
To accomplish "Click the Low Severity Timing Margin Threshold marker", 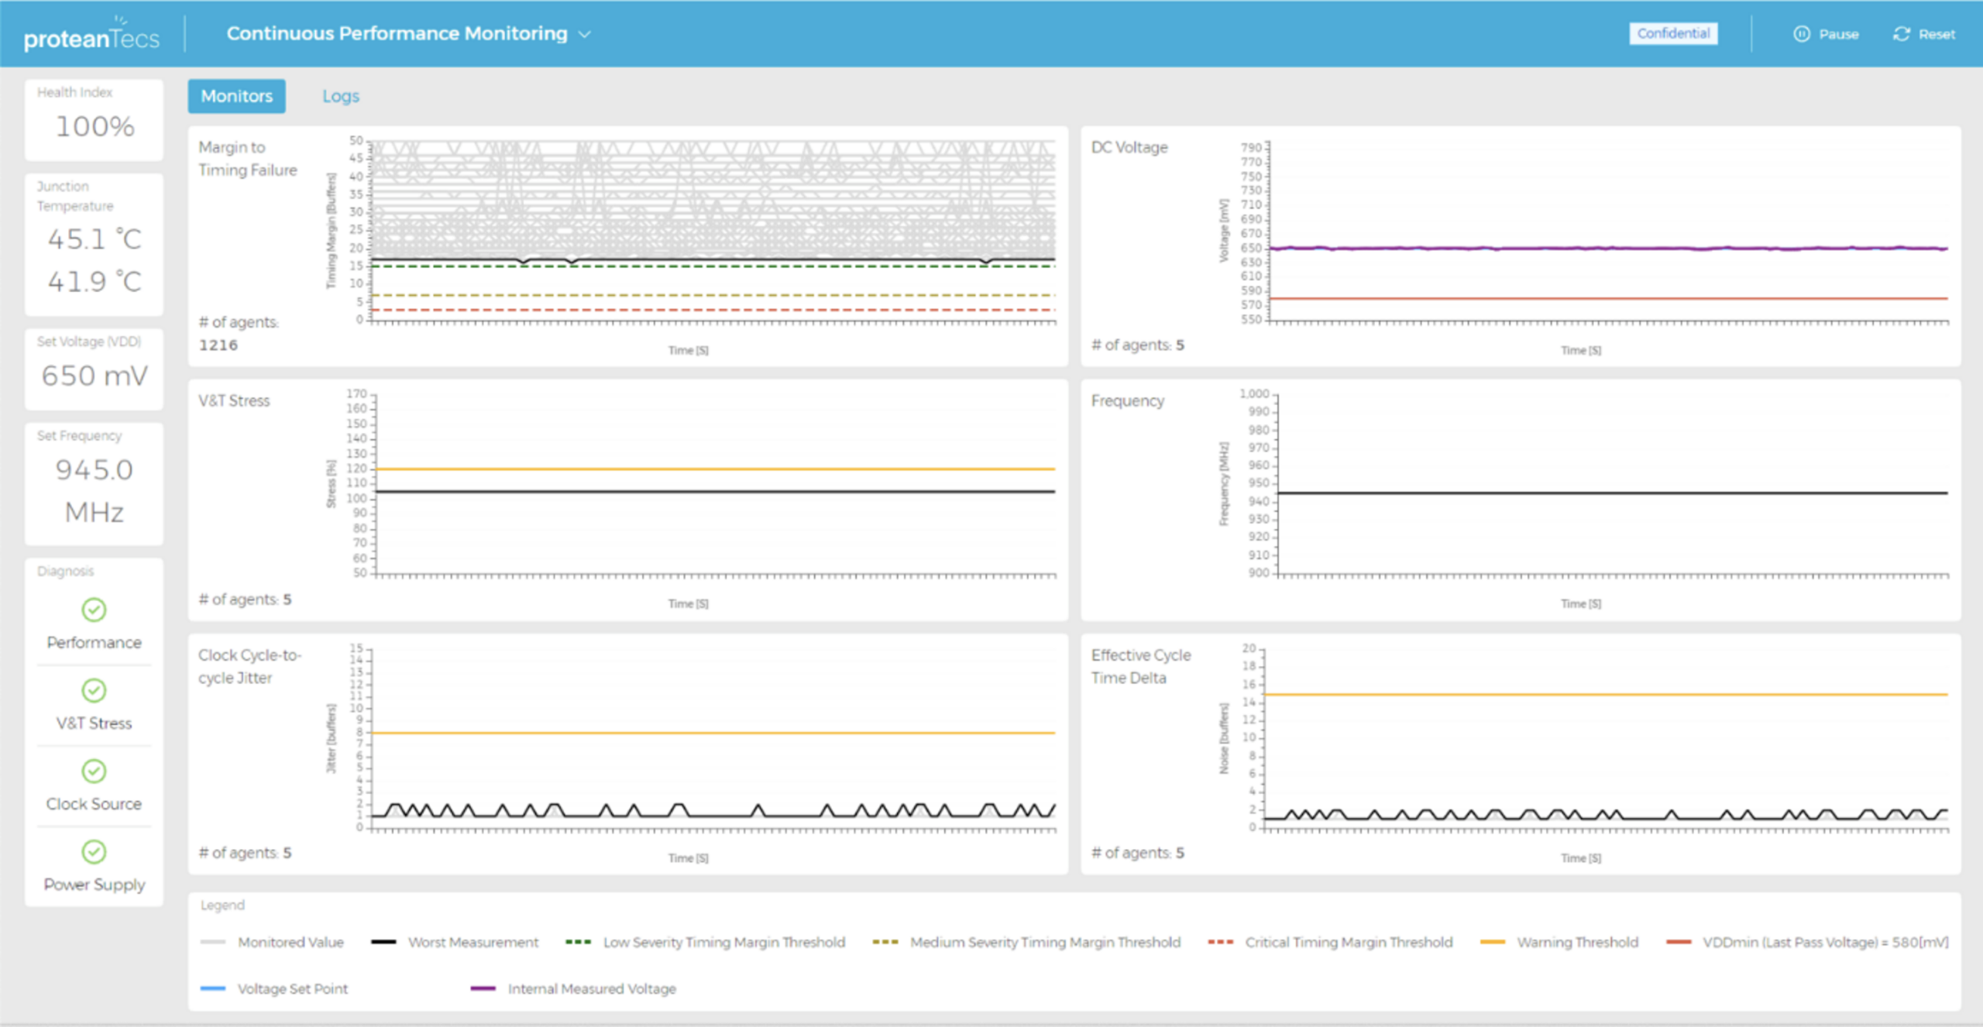I will click(x=579, y=942).
